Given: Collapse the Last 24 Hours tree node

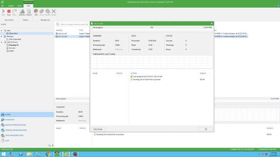Looking at the screenshot, I should pos(2,42).
